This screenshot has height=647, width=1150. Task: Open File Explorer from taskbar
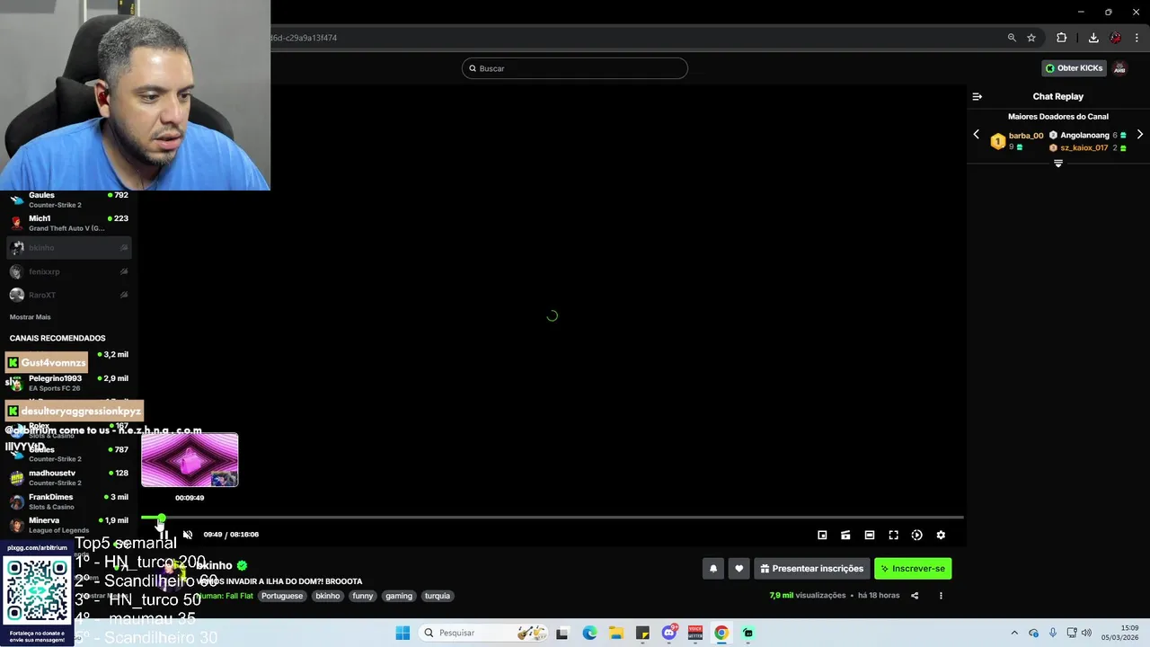click(x=616, y=633)
